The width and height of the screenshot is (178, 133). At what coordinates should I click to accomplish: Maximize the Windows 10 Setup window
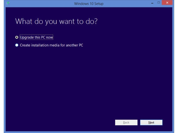click(159, 3)
